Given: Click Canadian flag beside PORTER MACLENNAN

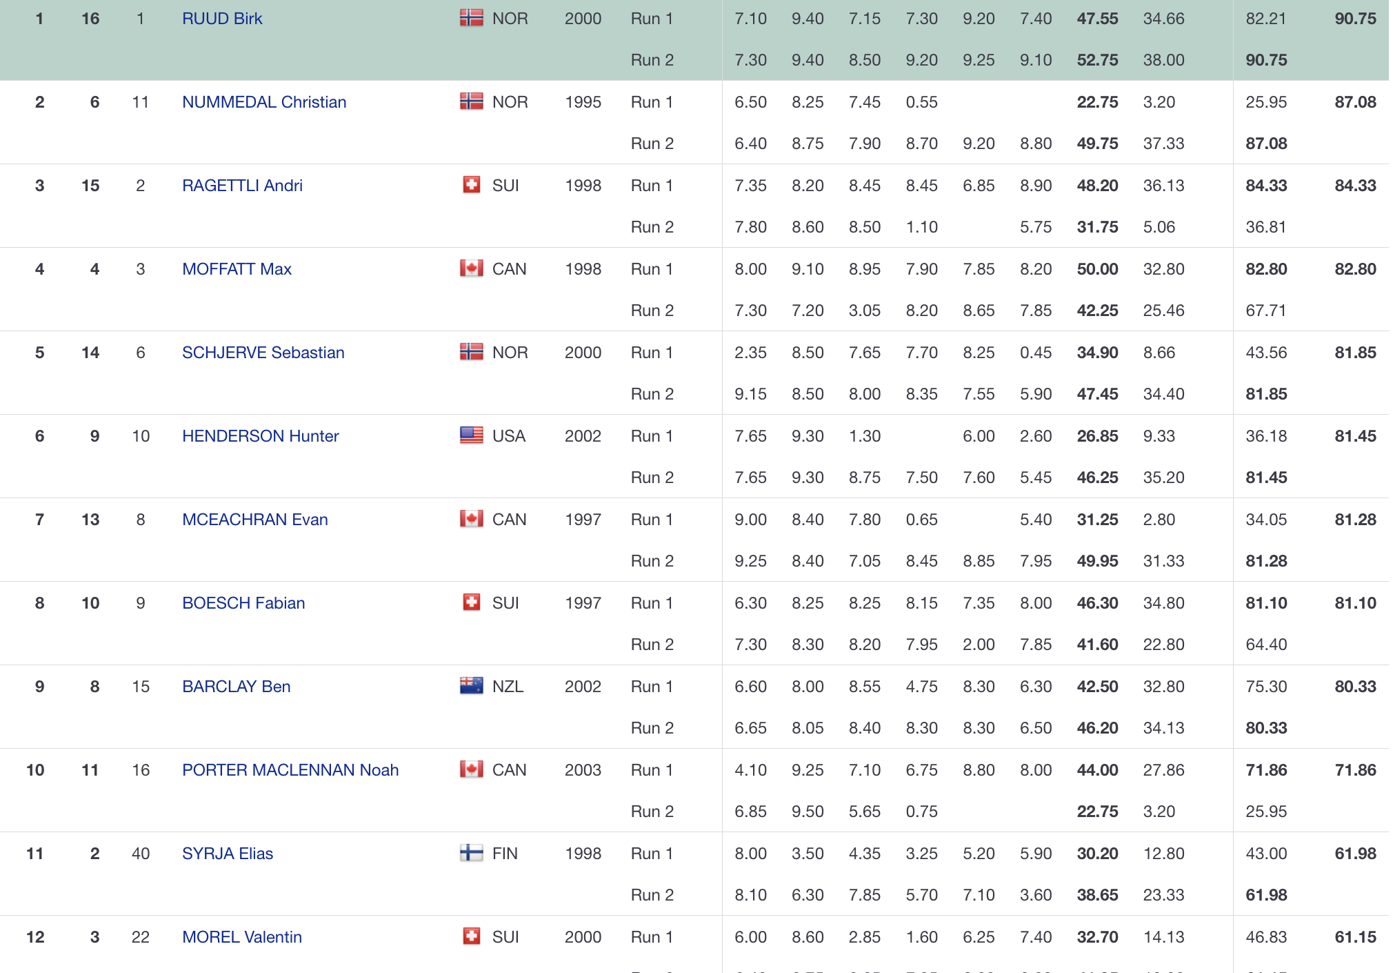Looking at the screenshot, I should (x=471, y=769).
